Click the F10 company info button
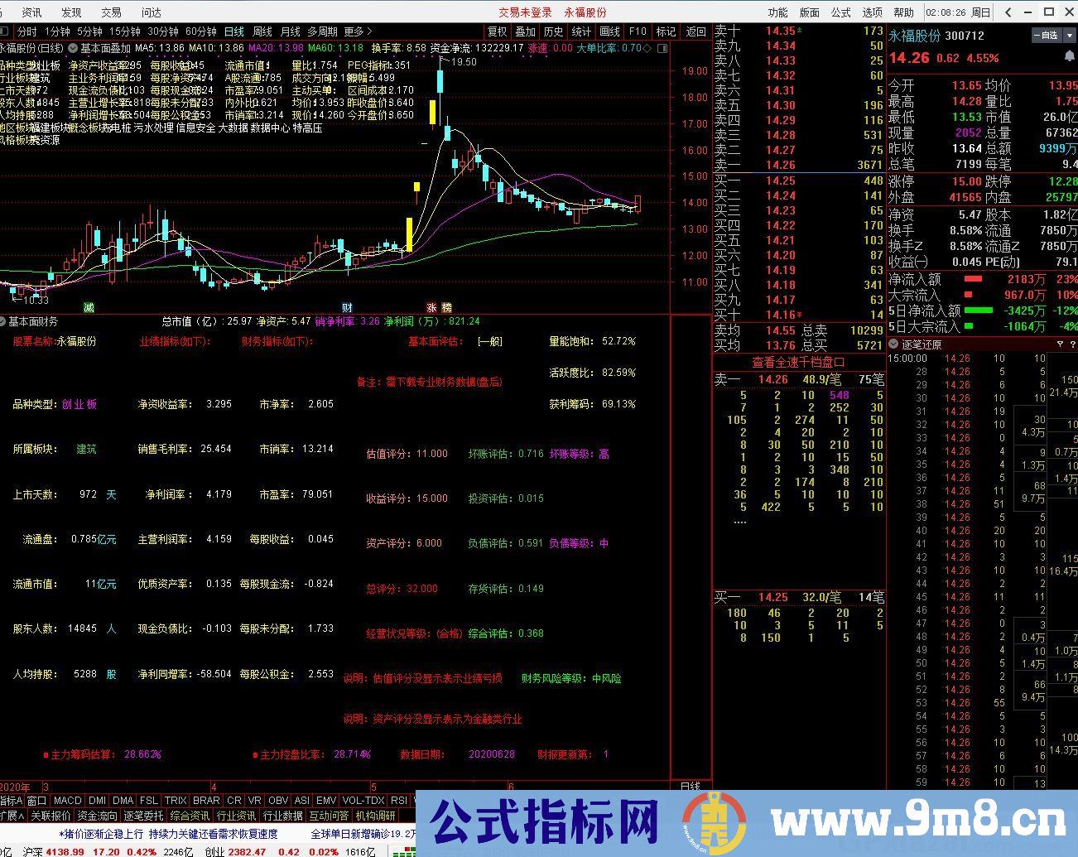 (638, 31)
